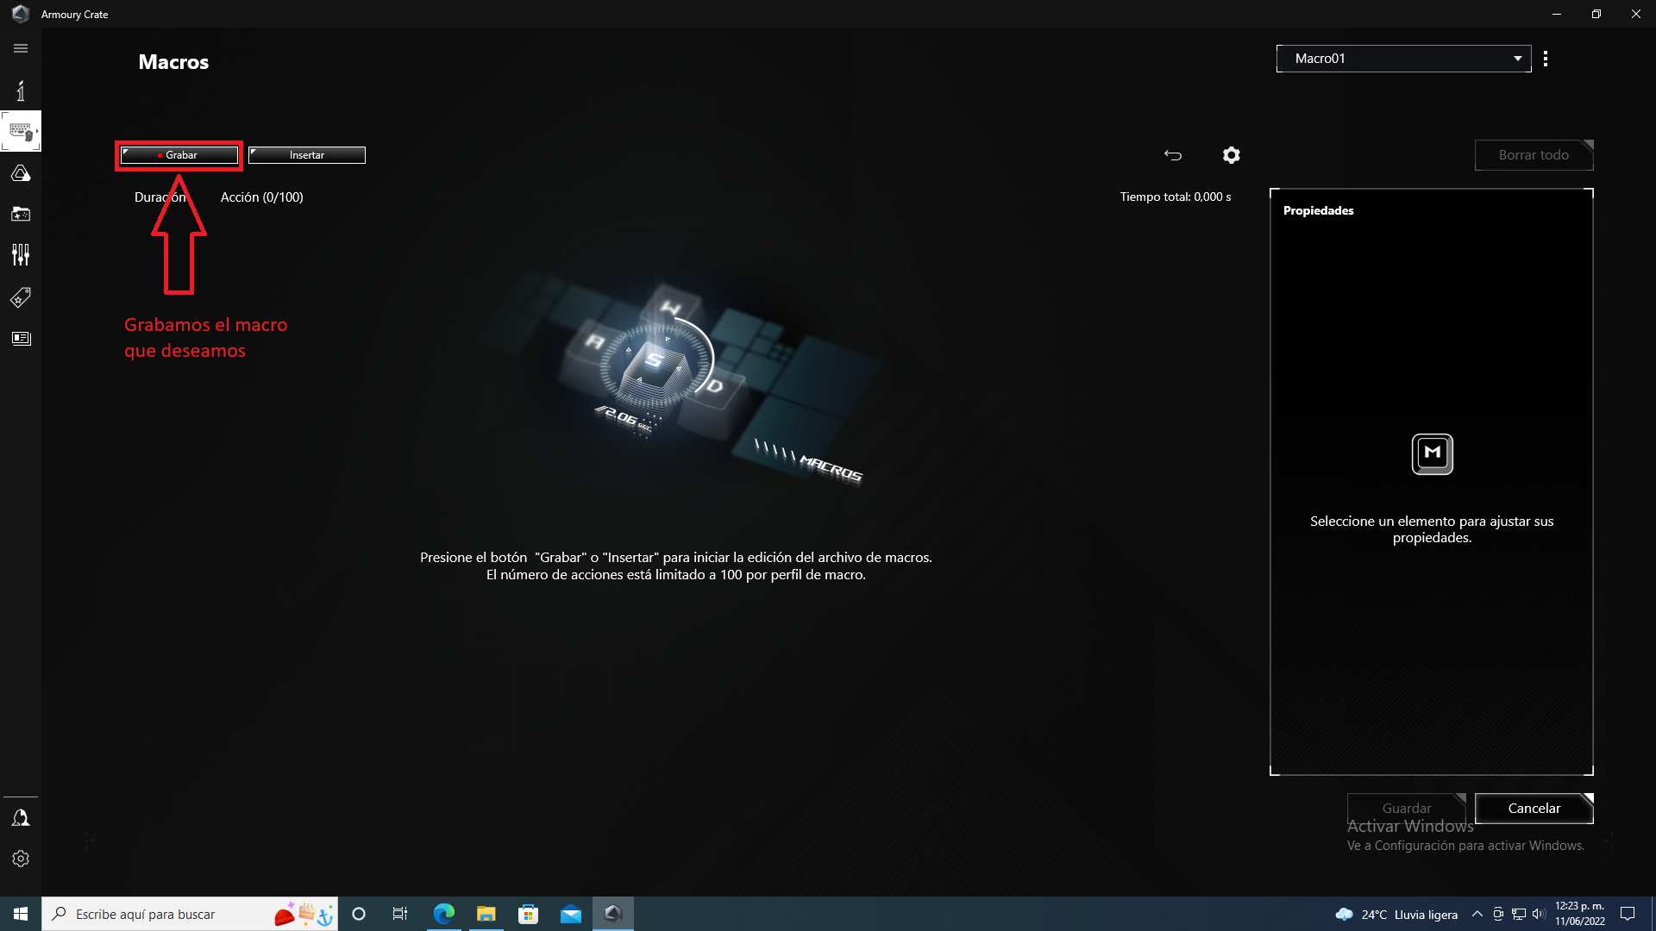The width and height of the screenshot is (1656, 931).
Task: Click the Borrar todo button
Action: click(x=1534, y=155)
